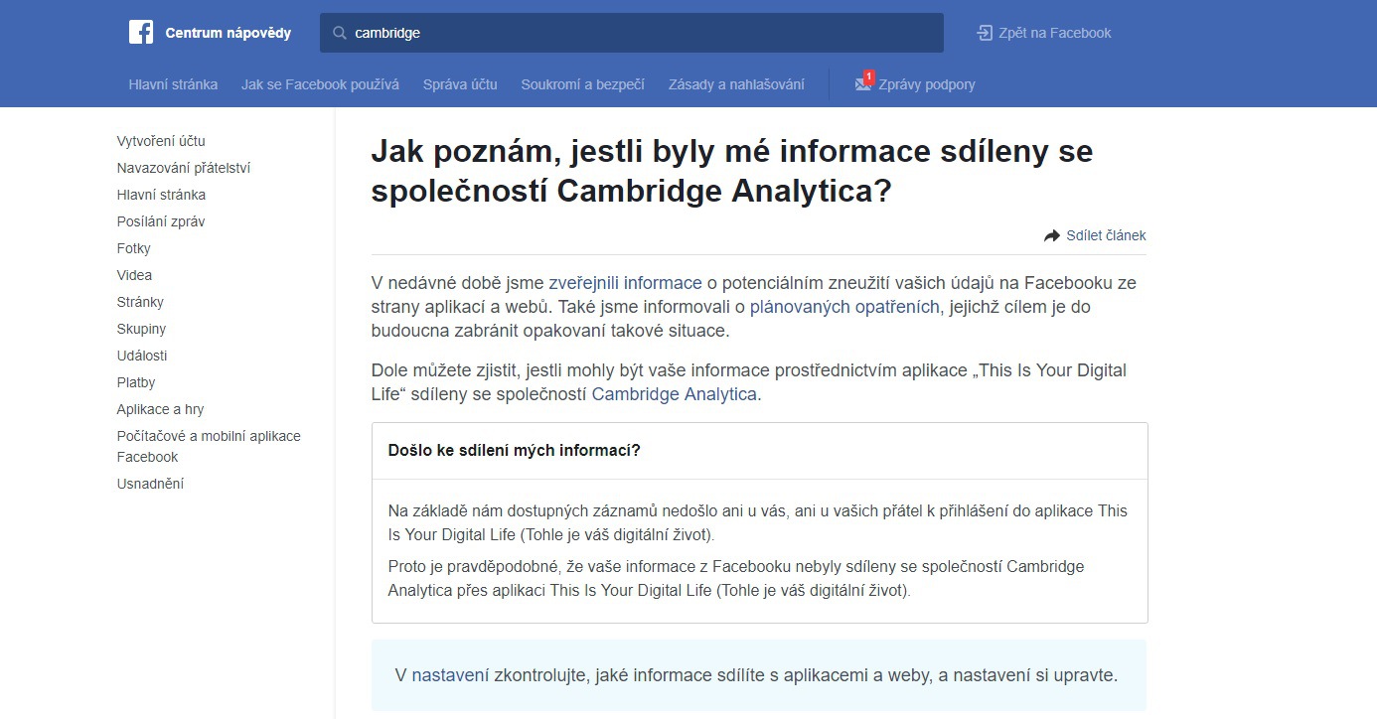Click the Sdílet článek link
1377x719 pixels.
click(1106, 235)
